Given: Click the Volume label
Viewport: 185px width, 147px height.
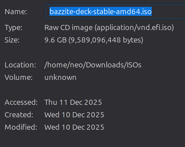Looking at the screenshot, I should pos(18,77).
